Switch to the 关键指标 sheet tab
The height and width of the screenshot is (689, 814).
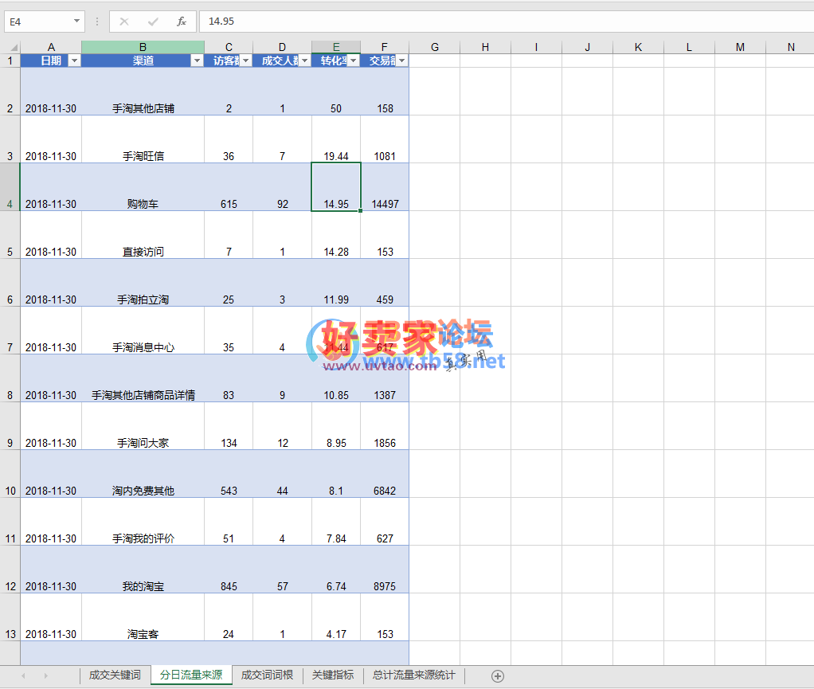(x=333, y=675)
